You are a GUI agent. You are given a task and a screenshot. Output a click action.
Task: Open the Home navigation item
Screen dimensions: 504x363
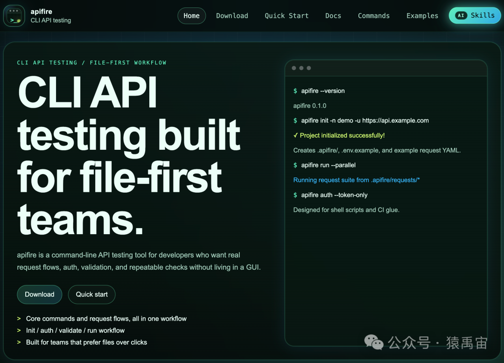point(191,15)
